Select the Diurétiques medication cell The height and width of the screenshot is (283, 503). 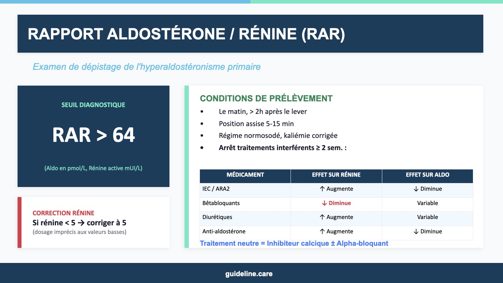pyautogui.click(x=217, y=217)
